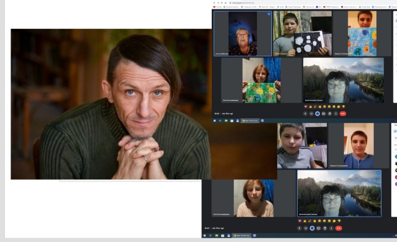Viewport: 397px width, 242px height.
Task: Go back in the browser
Action: pos(214,3)
